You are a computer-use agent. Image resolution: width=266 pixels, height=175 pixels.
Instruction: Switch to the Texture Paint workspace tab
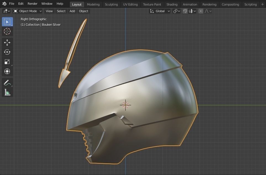[x=152, y=4]
